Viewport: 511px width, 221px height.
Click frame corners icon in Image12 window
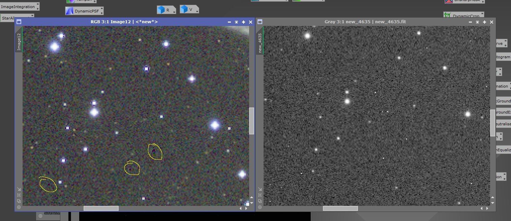click(19, 195)
